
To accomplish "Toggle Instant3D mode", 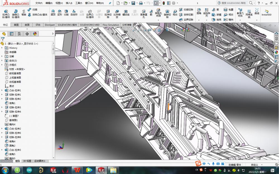I will tap(266, 13).
